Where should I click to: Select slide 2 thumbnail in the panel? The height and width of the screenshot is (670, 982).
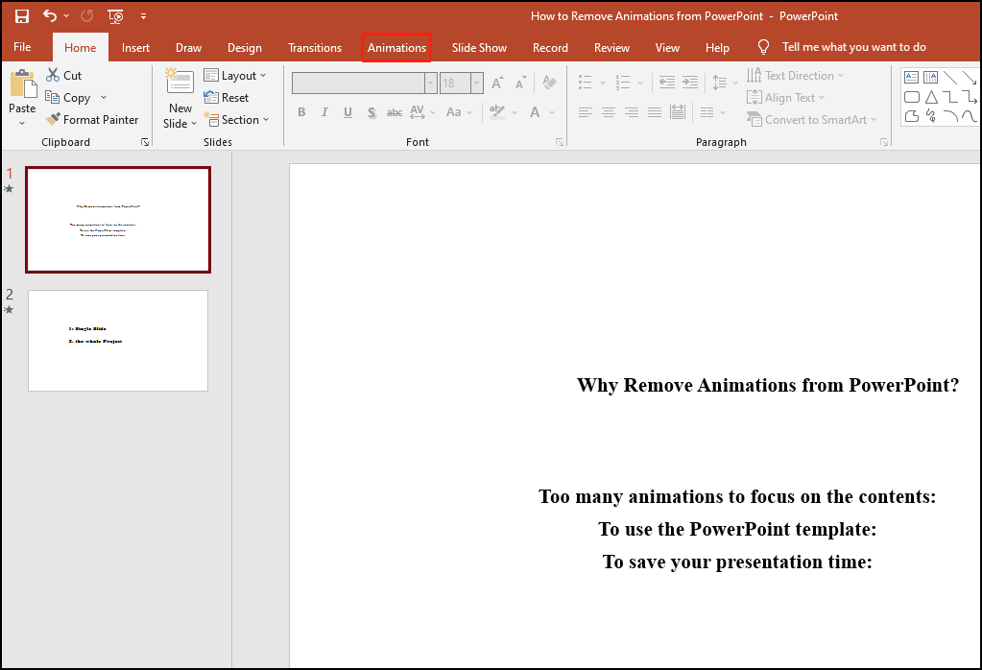click(x=117, y=341)
